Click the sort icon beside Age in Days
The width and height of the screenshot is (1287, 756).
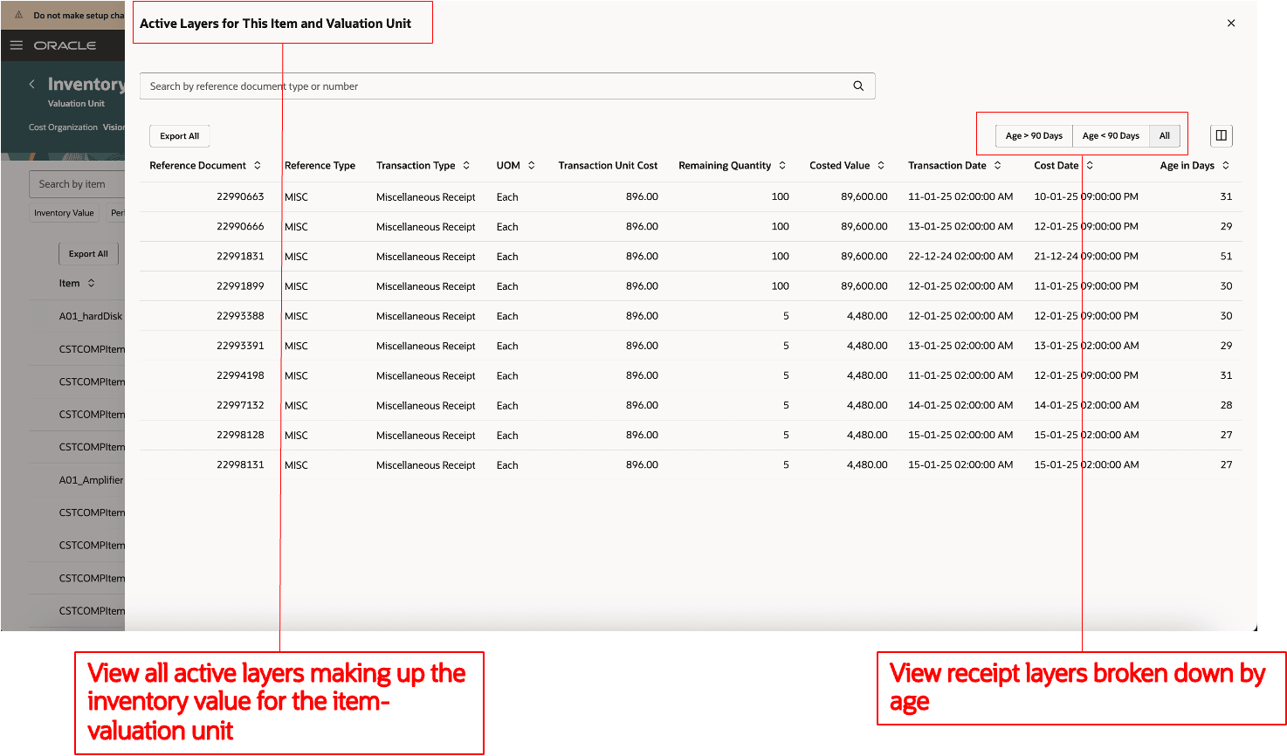(x=1227, y=165)
